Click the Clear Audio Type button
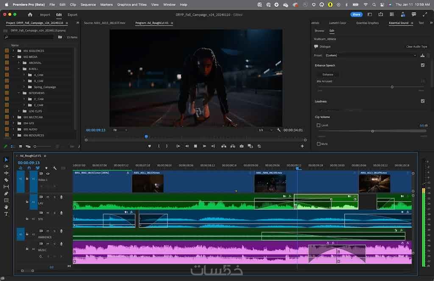Screen dimensions: 434x281 coord(417,47)
